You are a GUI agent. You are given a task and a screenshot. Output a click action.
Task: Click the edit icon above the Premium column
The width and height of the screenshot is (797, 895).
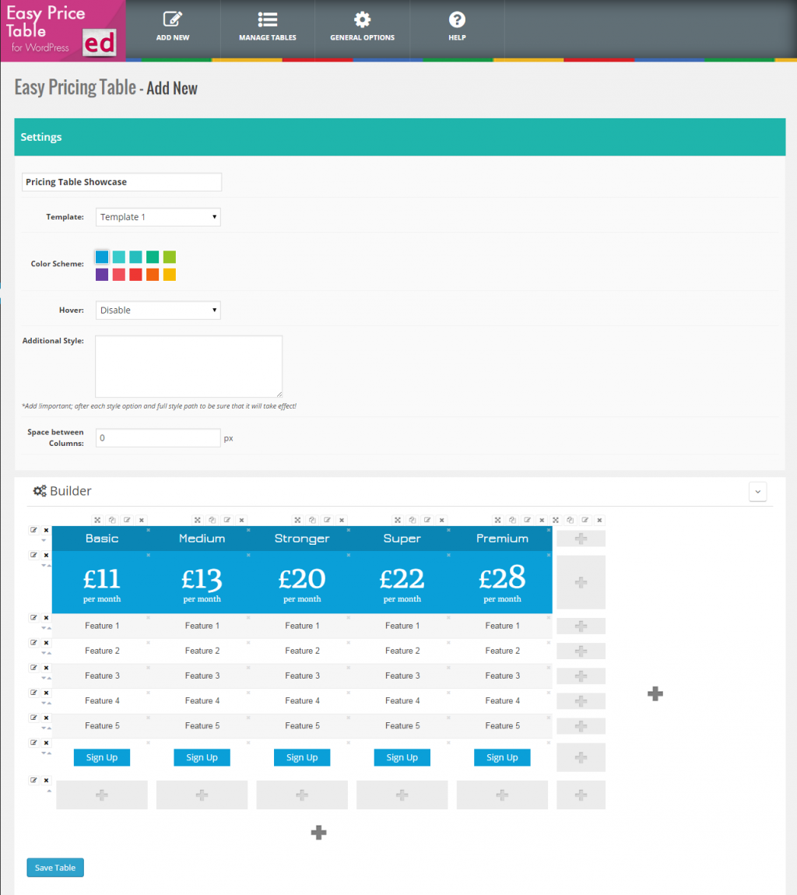(528, 519)
